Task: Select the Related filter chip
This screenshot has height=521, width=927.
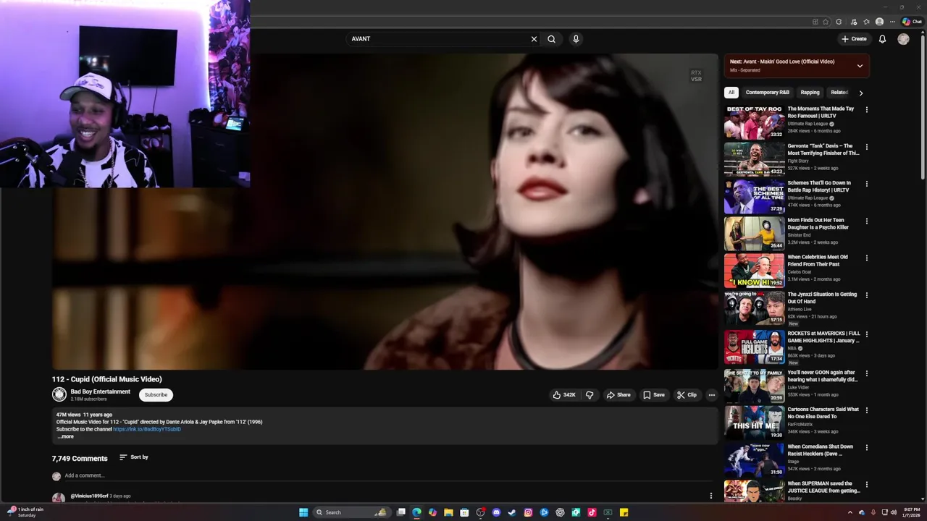Action: coord(839,93)
